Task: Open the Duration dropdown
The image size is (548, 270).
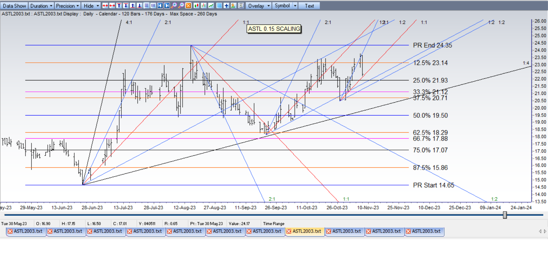Action: 41,6
